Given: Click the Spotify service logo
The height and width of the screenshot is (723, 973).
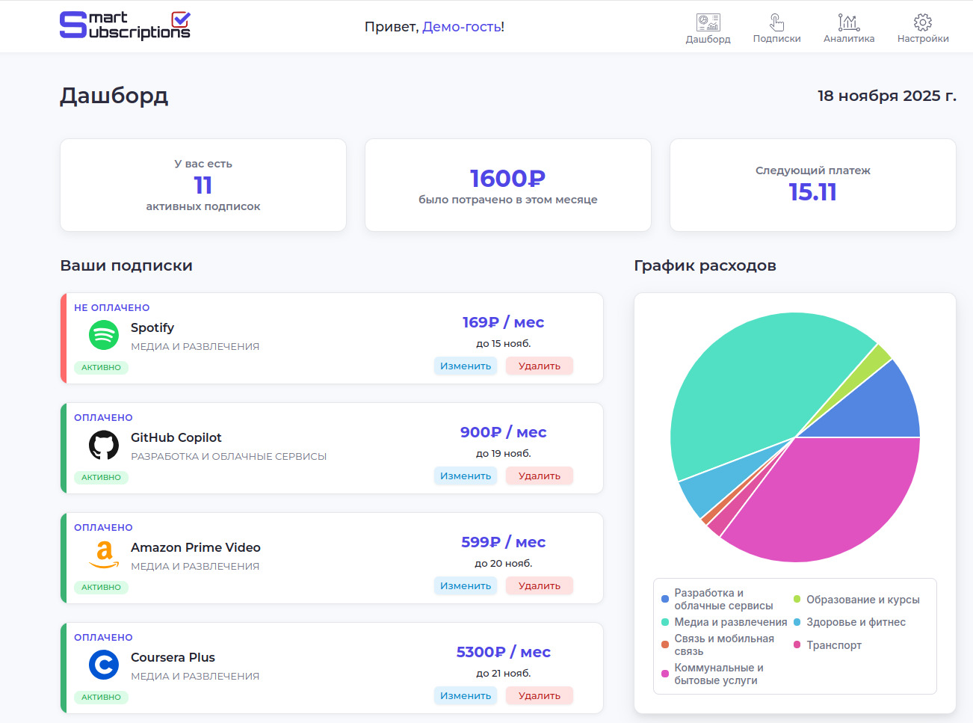Looking at the screenshot, I should [102, 335].
